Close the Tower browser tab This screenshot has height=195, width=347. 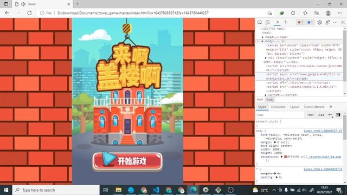point(69,4)
